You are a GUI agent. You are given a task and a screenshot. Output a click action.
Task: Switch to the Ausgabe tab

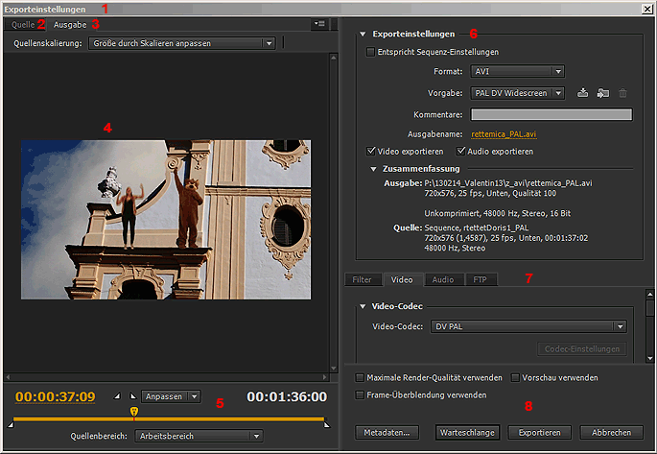[70, 25]
